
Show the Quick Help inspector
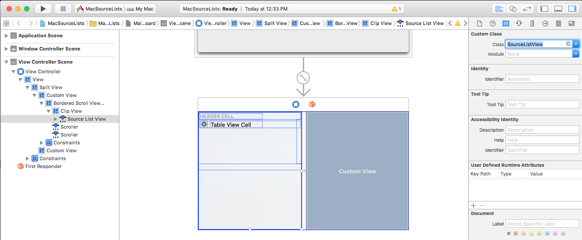[x=492, y=23]
